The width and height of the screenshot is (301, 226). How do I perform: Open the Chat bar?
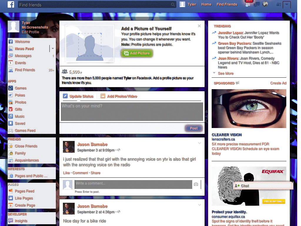pos(263,186)
